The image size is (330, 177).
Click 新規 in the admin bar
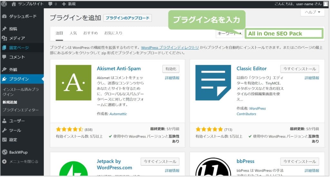pos(72,4)
